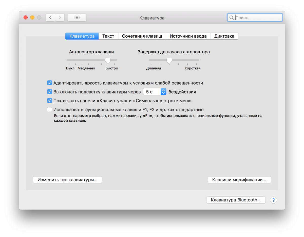Open the Сочетания клавиш tab
This screenshot has height=237, width=304.
[142, 36]
